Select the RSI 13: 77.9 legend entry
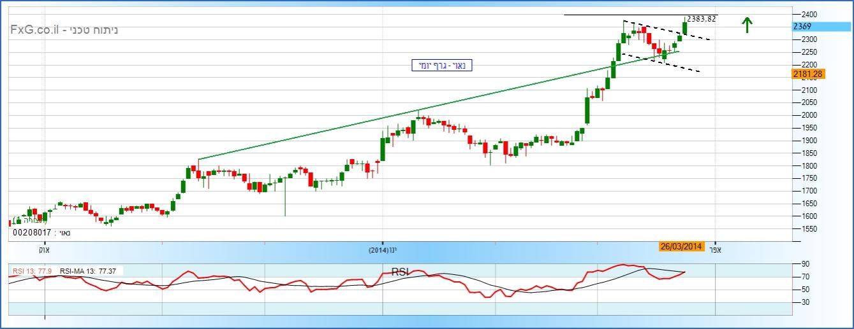Screen dimensions: 854x329 (31, 271)
